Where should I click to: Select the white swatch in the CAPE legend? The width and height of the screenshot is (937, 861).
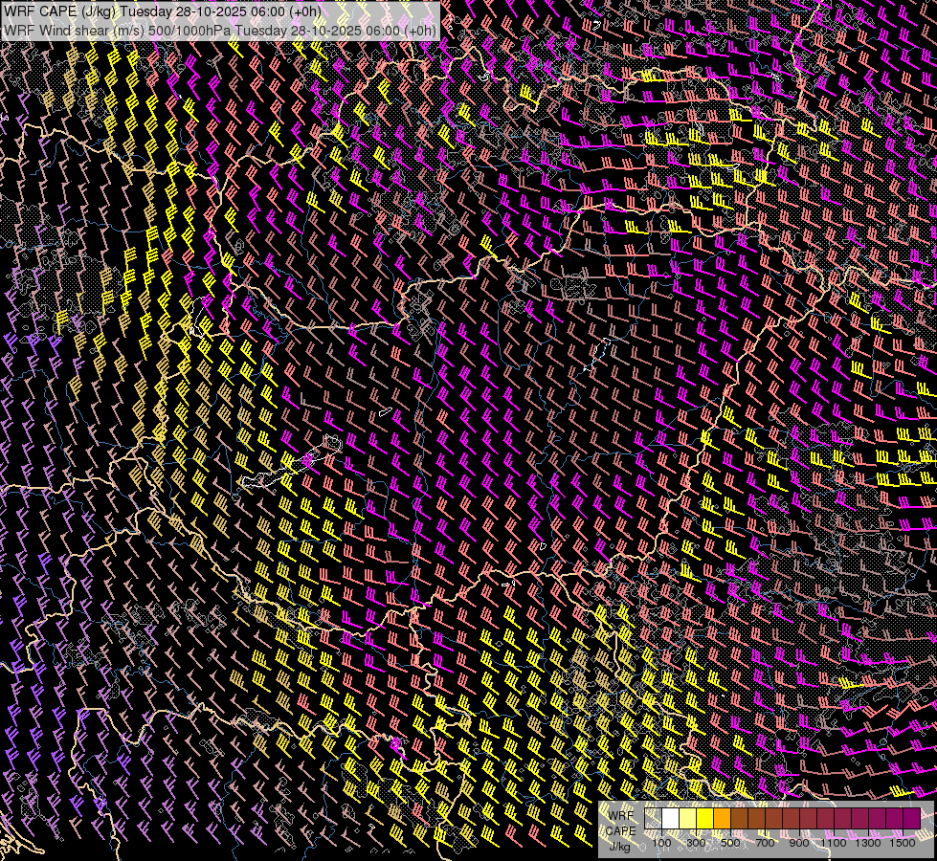point(671,818)
